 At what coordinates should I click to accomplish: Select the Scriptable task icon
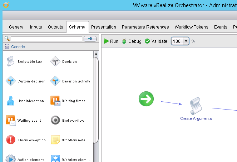[10, 61]
